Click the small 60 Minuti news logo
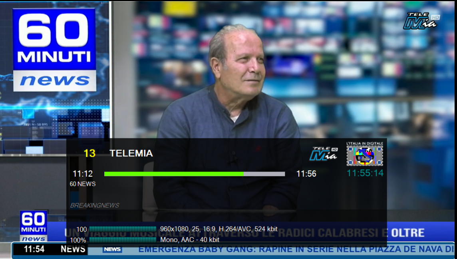The height and width of the screenshot is (259, 457). [34, 226]
